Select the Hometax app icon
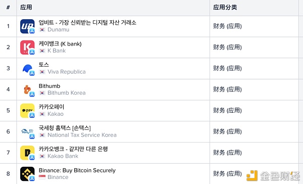 27,132
